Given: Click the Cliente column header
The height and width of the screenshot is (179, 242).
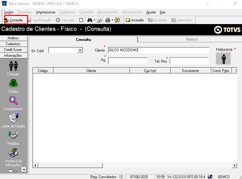Looking at the screenshot, I should 91,70.
